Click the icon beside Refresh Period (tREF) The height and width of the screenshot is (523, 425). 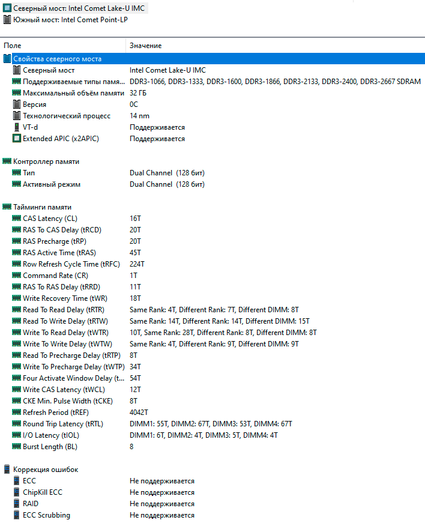pyautogui.click(x=16, y=412)
